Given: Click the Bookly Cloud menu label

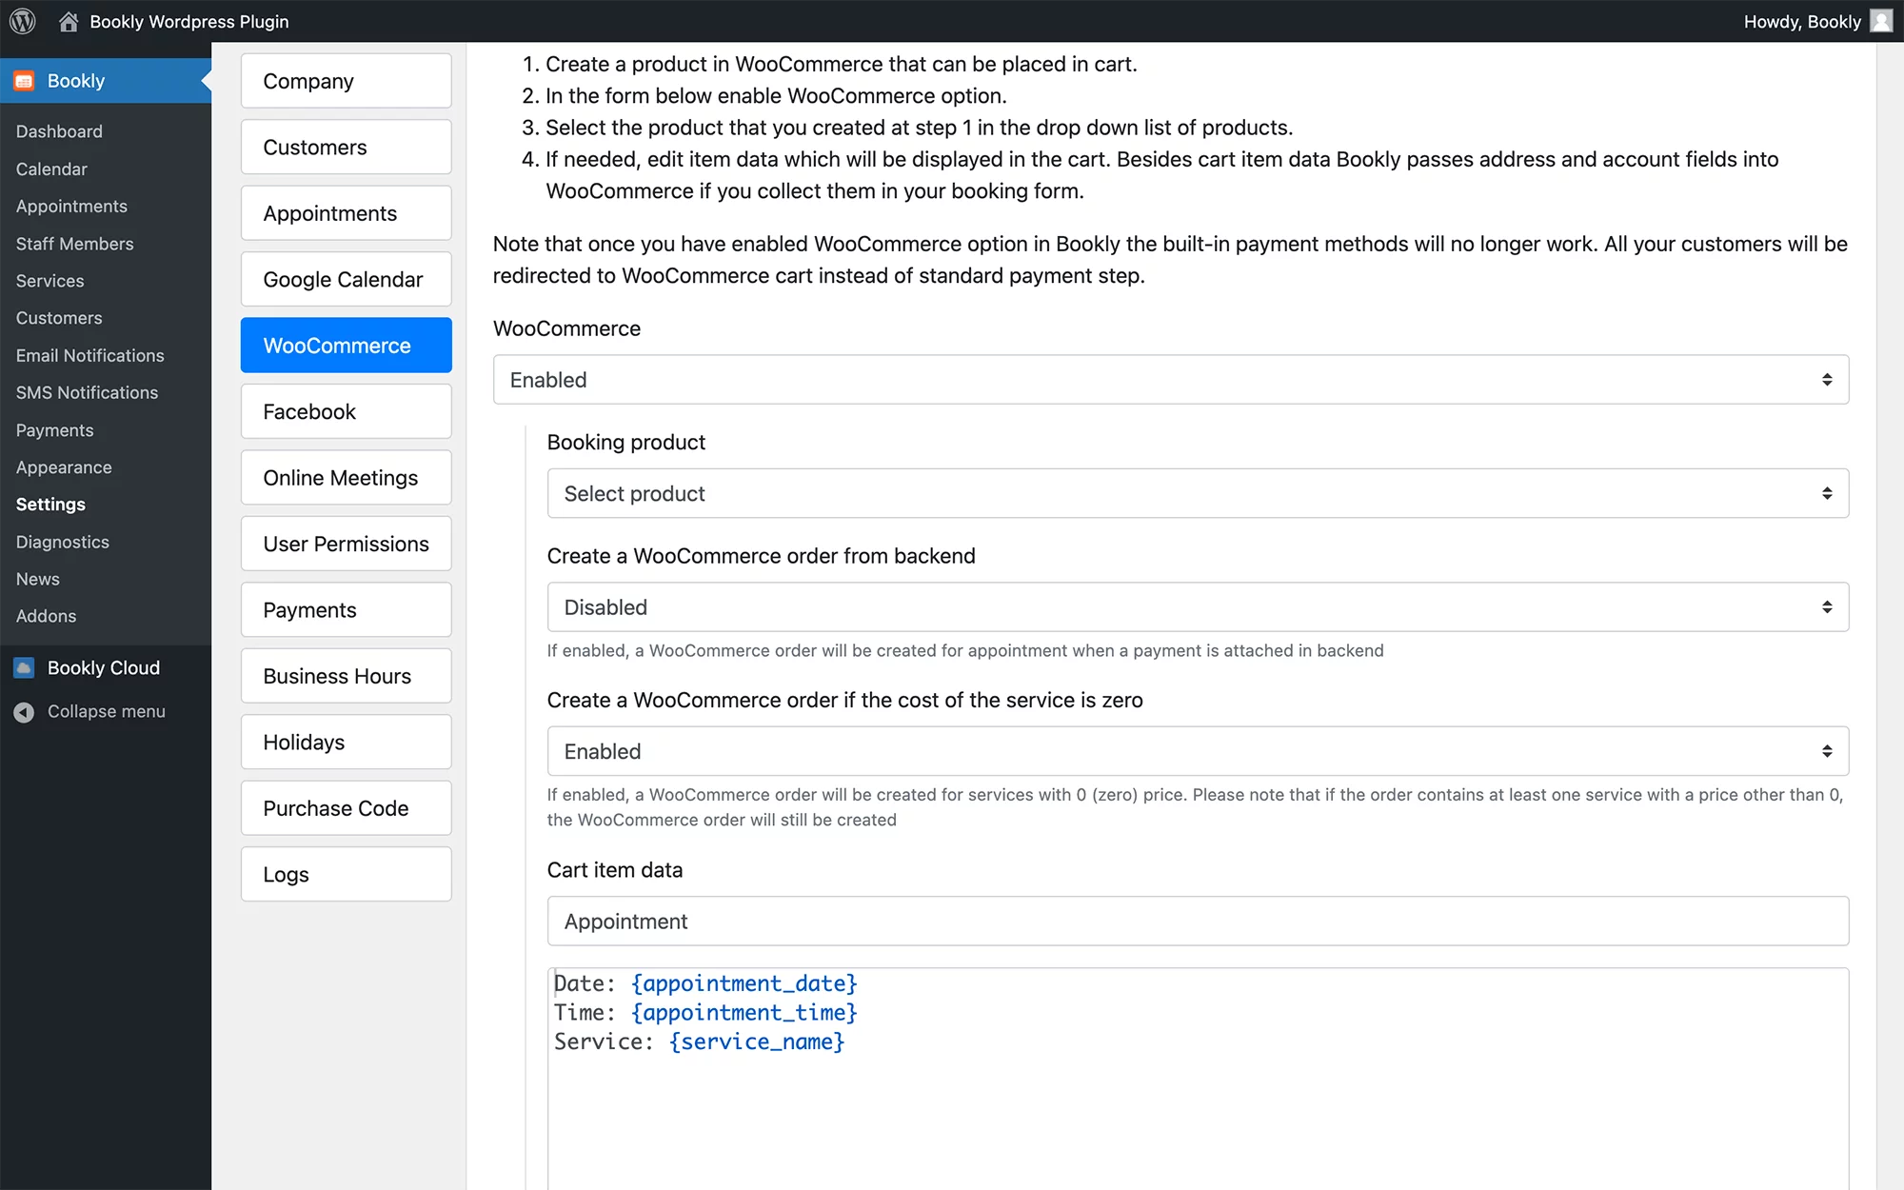Looking at the screenshot, I should (x=104, y=668).
